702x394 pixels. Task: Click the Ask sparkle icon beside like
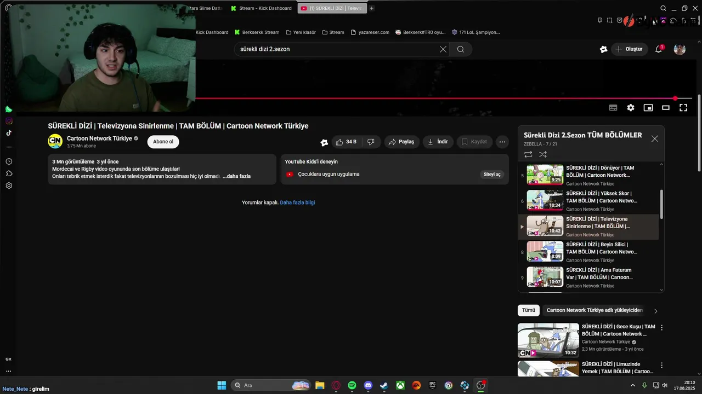pyautogui.click(x=324, y=142)
